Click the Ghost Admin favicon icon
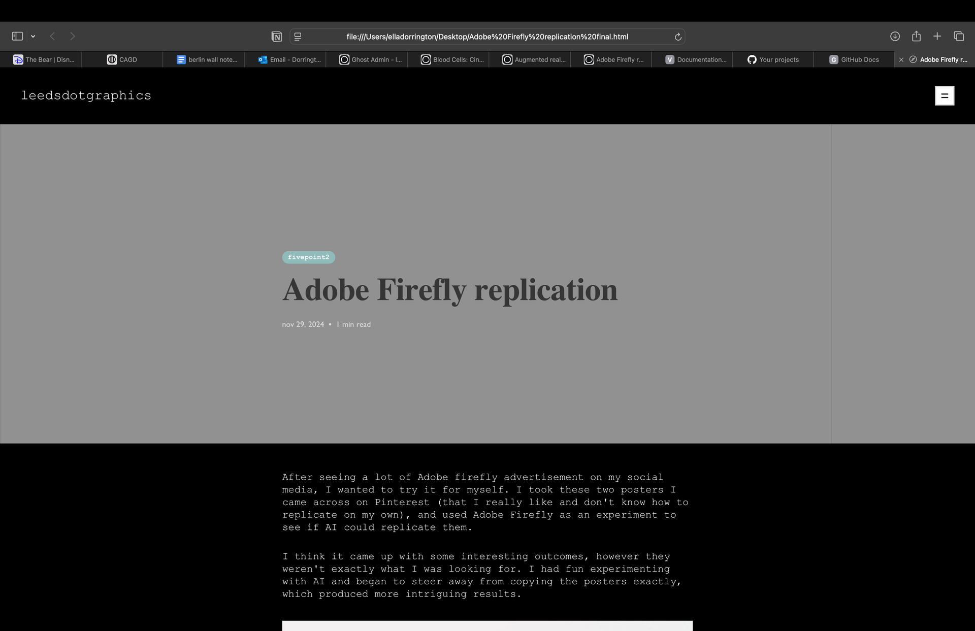 [345, 59]
